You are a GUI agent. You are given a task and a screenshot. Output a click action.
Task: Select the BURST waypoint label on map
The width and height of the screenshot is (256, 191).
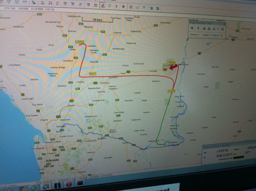pos(93,74)
